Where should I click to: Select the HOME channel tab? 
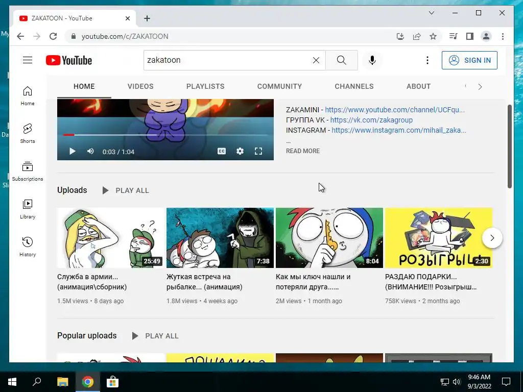pos(84,86)
